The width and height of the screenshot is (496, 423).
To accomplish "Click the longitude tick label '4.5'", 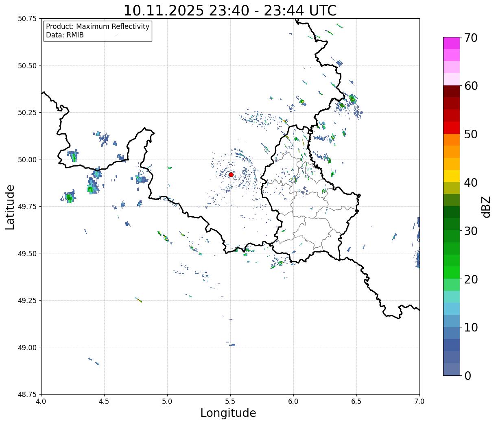I will click(104, 401).
